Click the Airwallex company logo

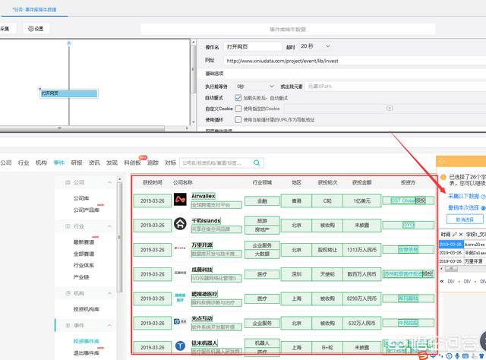tap(180, 199)
